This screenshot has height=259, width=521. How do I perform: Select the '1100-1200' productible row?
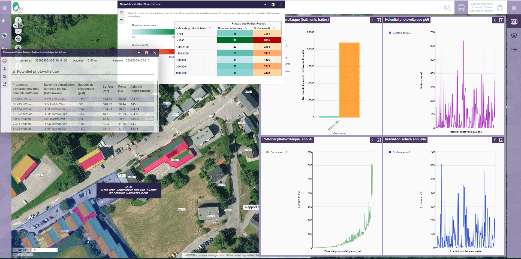click(228, 53)
